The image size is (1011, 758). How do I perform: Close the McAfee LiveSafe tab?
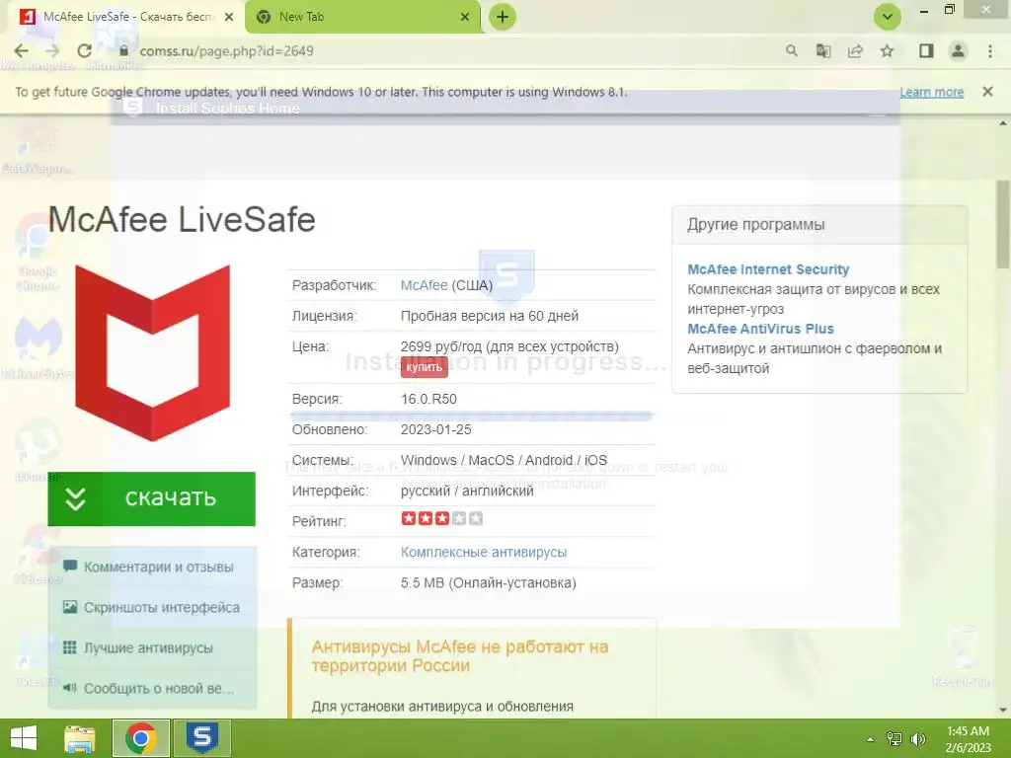click(x=229, y=17)
